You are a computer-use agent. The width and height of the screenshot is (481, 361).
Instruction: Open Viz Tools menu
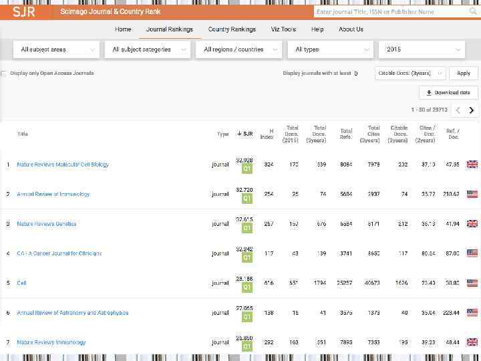click(283, 29)
